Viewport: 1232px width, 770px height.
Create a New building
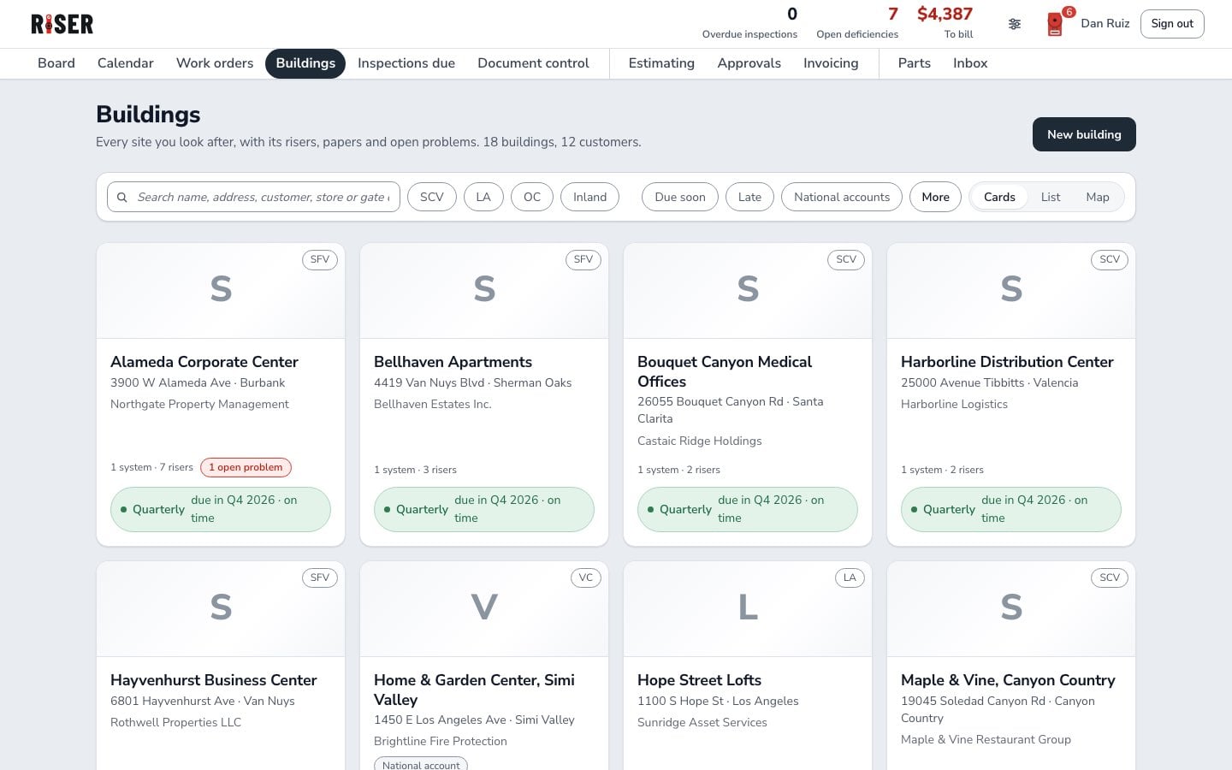[1084, 134]
